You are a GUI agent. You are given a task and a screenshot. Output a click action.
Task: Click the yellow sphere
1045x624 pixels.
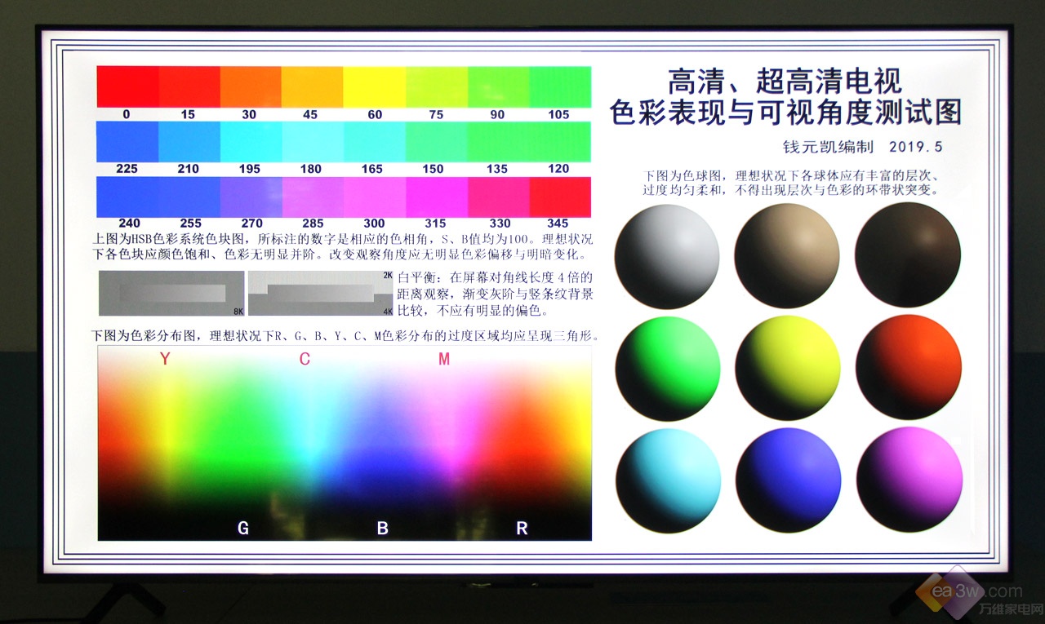(787, 367)
